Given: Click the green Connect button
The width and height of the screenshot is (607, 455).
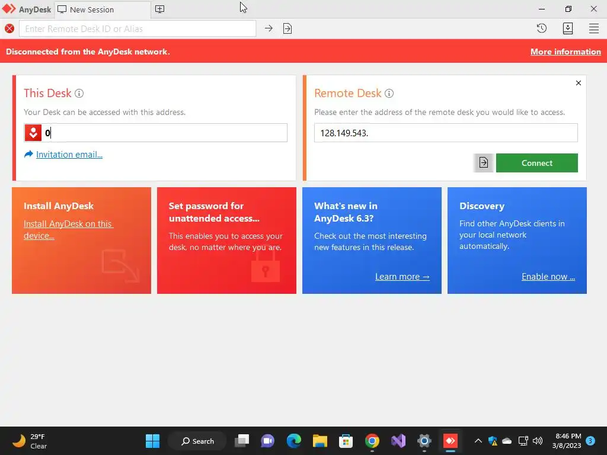Looking at the screenshot, I should click(537, 163).
